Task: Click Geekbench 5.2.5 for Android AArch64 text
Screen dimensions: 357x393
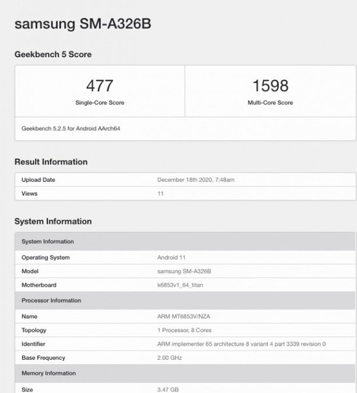Action: point(71,129)
